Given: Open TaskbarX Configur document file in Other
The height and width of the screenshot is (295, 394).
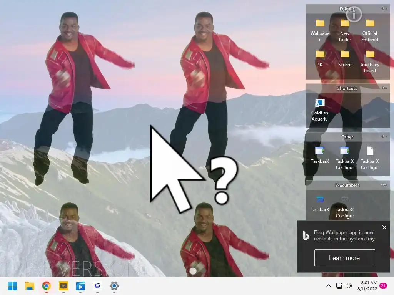Looking at the screenshot, I should tap(370, 158).
